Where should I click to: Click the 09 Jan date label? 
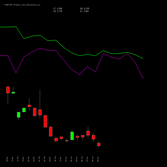pyautogui.click(x=98, y=159)
